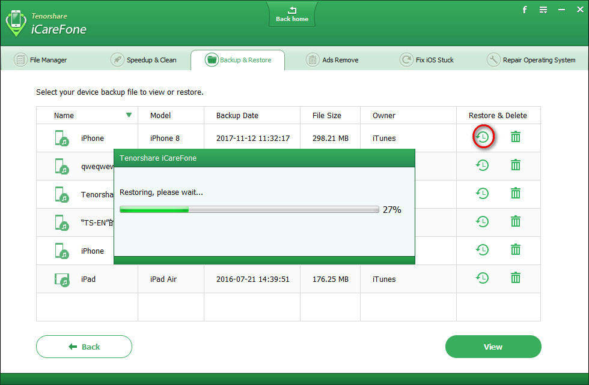Delete the qweqwe backup
Screen dimensions: 589x385
click(516, 165)
